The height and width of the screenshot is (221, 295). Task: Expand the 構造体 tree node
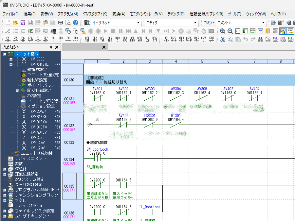click(5, 169)
